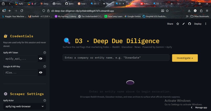Viewport: 211px width, 111px height.
Task: Focus the company or entity name field
Action: click(x=116, y=58)
